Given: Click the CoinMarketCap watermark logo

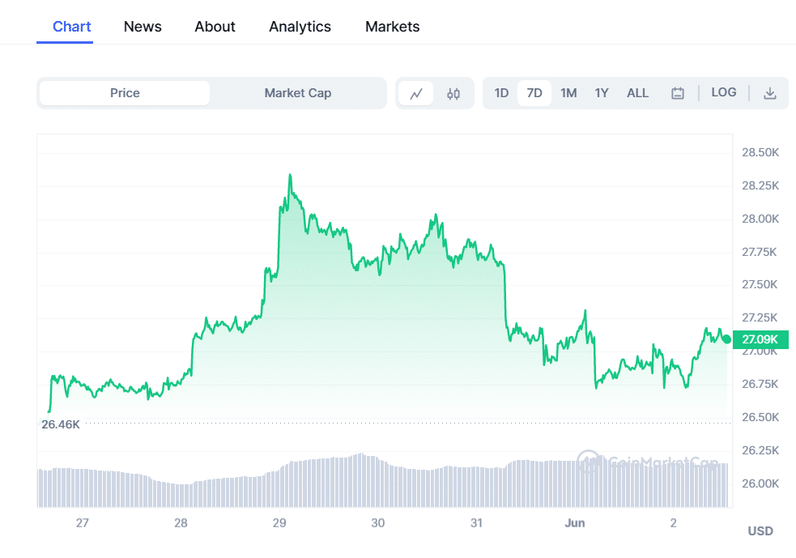Looking at the screenshot, I should 648,462.
